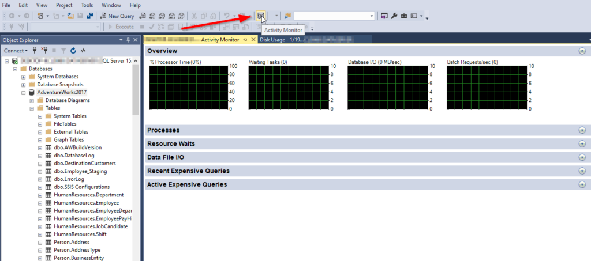Click the Activity Monitor toolbar icon

point(261,16)
